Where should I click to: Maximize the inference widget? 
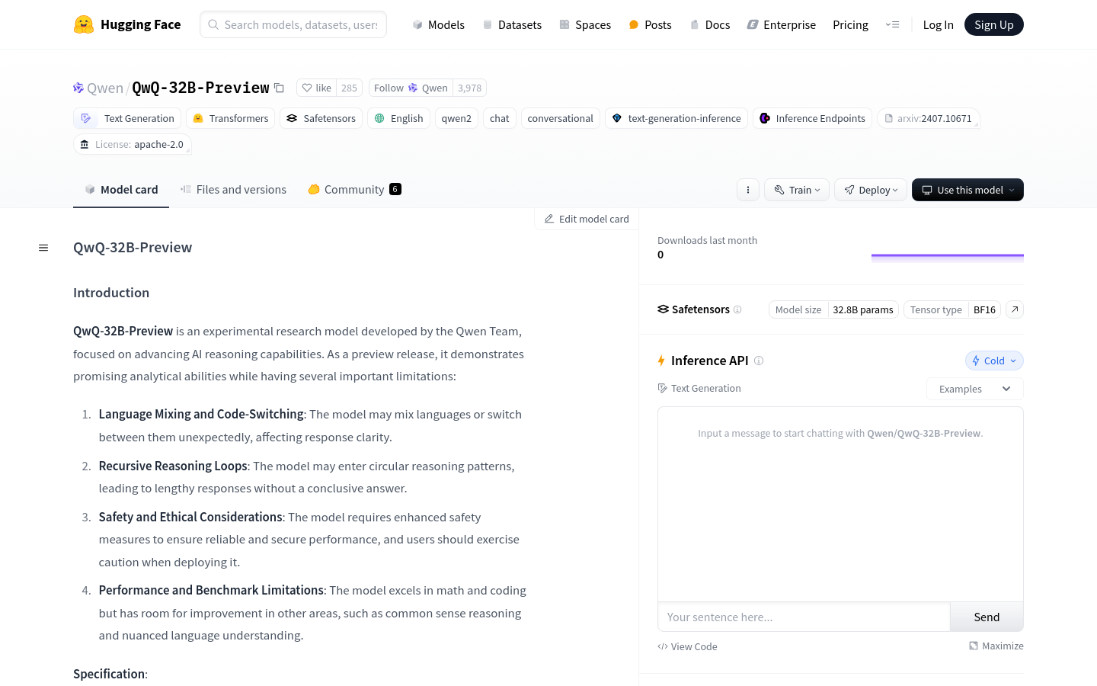(x=996, y=646)
